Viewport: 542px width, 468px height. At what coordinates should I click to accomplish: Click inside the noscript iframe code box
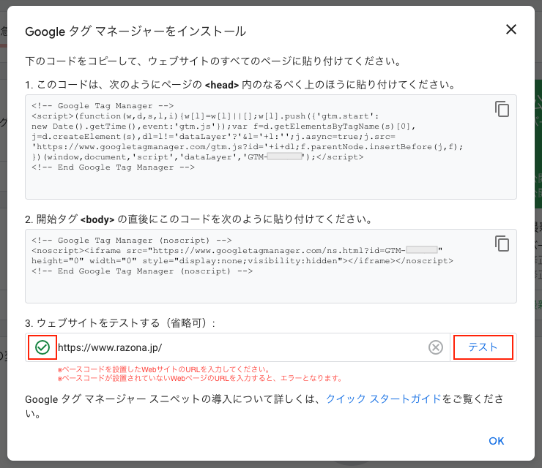tap(271, 266)
